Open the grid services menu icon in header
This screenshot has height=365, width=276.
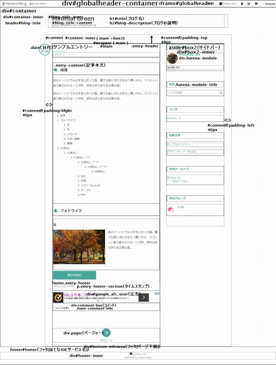coord(249,4)
